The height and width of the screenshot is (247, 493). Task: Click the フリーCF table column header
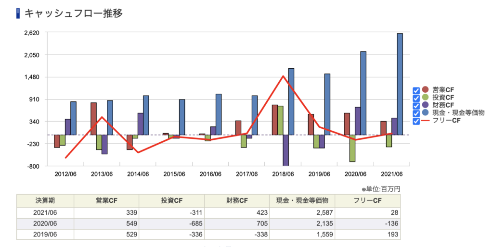pyautogui.click(x=367, y=200)
